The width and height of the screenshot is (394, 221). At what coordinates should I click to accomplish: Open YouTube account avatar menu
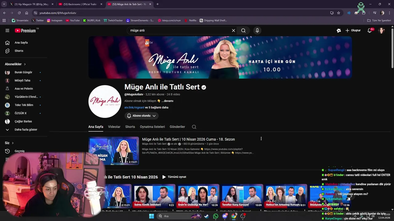point(381,30)
